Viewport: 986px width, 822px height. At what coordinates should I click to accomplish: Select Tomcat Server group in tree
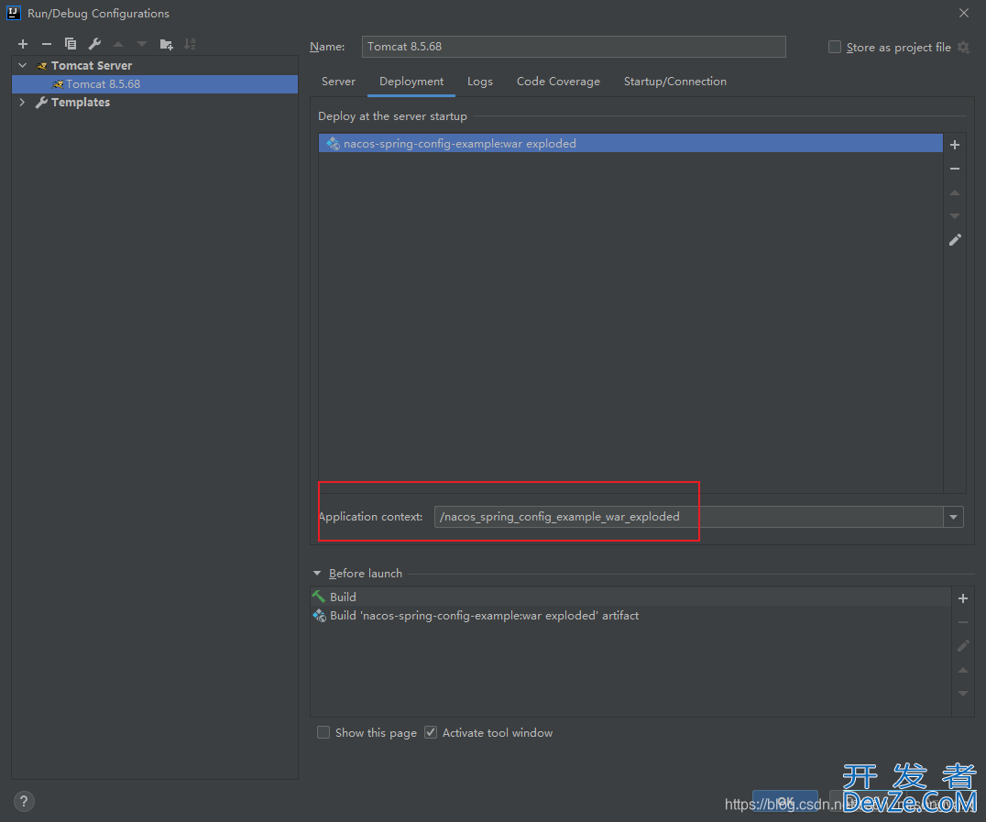pos(92,65)
